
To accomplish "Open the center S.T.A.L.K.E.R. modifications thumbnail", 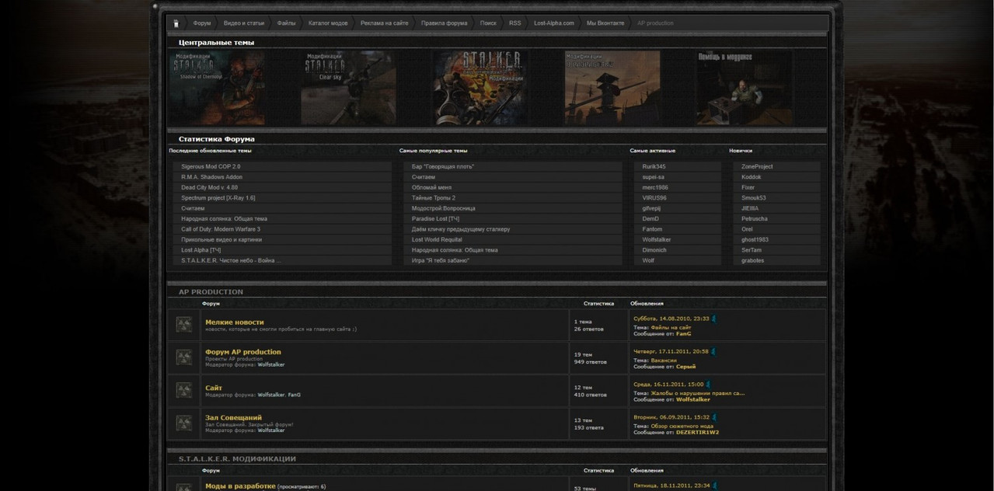I will 480,88.
